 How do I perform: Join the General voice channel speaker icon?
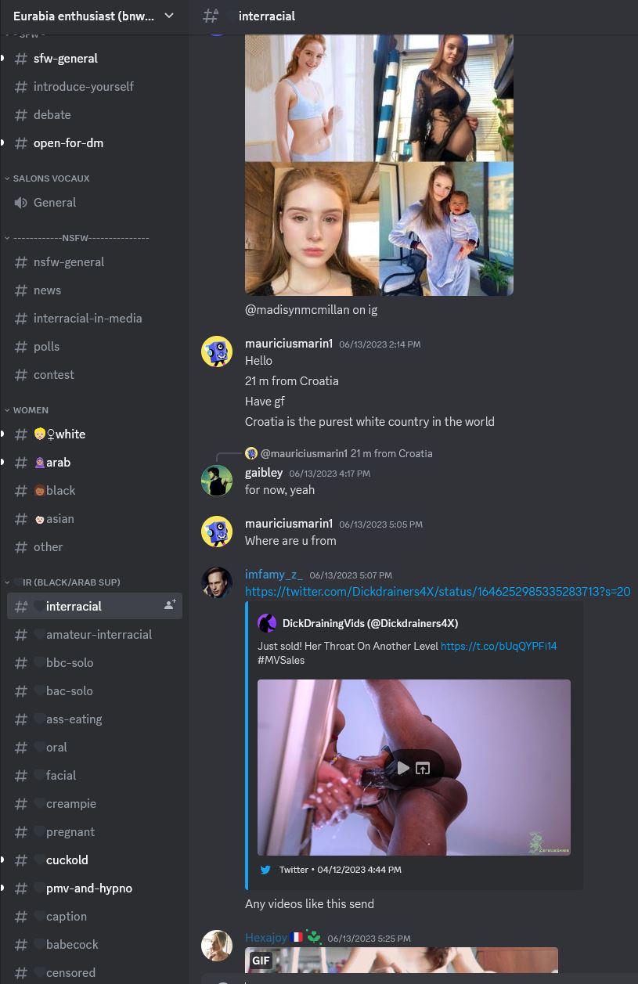(21, 203)
